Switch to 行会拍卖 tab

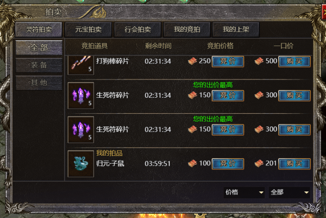(x=137, y=30)
